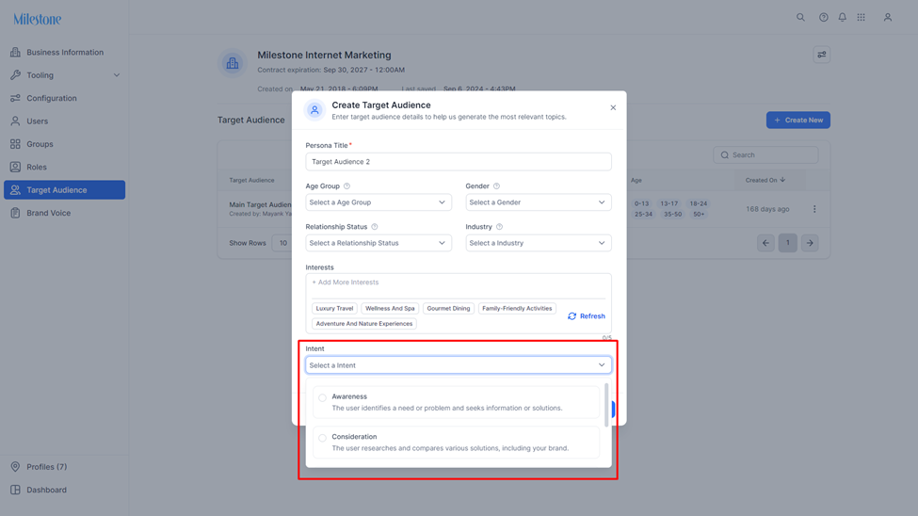Click the Relationship Status info icon

375,227
